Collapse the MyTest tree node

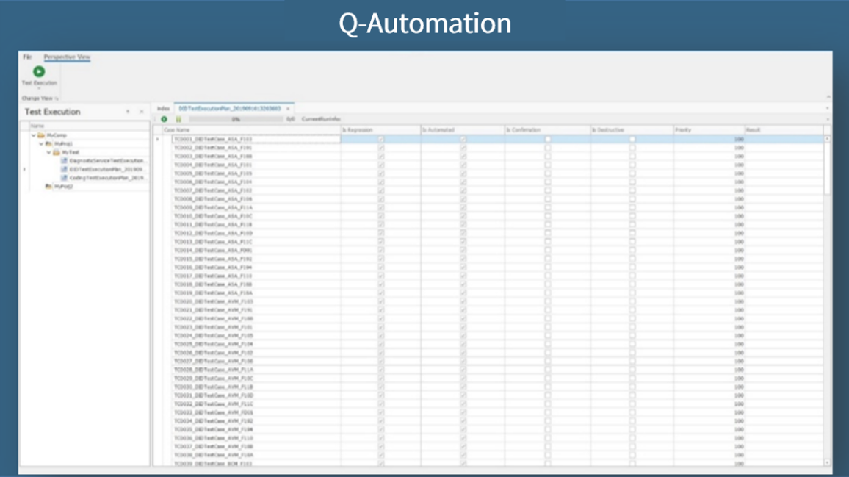(x=48, y=152)
